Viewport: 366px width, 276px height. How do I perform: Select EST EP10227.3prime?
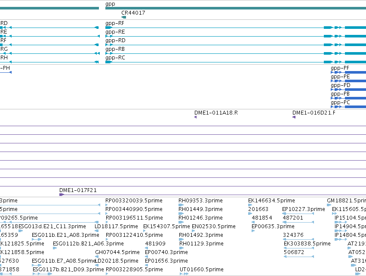[304, 209]
